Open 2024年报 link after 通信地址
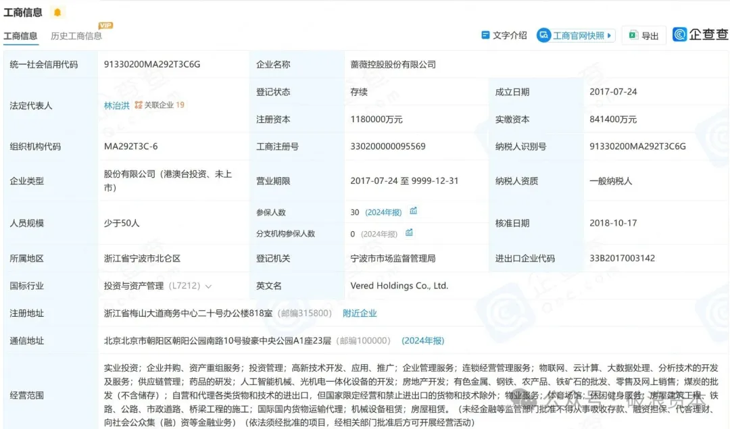This screenshot has height=429, width=730. [422, 340]
